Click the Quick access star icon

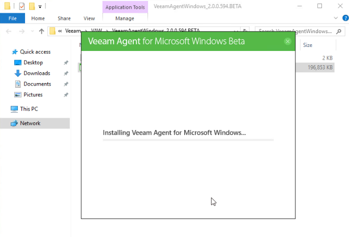tap(15, 52)
